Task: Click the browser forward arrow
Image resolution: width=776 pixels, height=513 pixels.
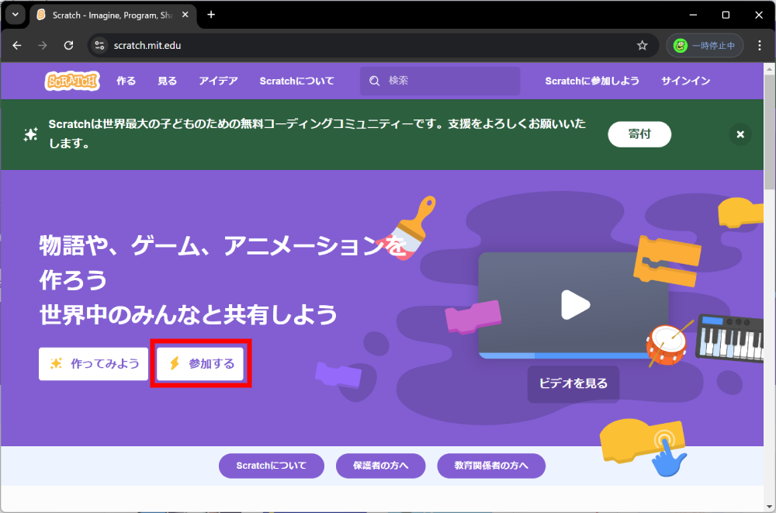Action: (x=43, y=46)
